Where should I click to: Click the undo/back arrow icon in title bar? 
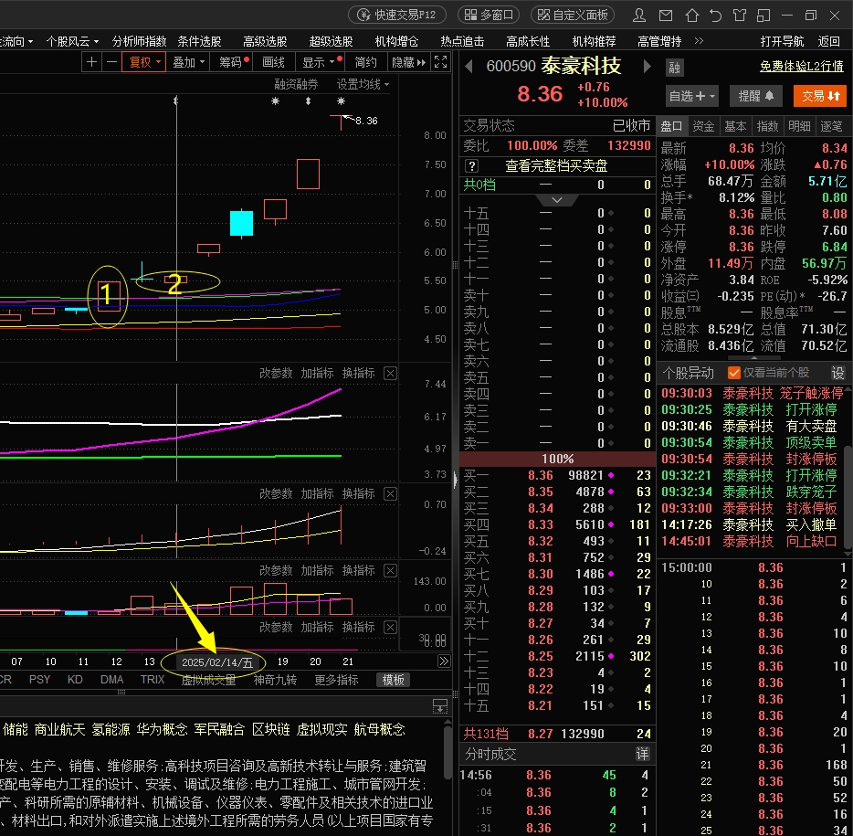click(x=715, y=16)
